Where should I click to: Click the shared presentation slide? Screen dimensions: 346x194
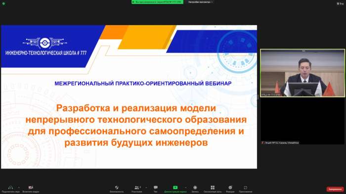129,97
